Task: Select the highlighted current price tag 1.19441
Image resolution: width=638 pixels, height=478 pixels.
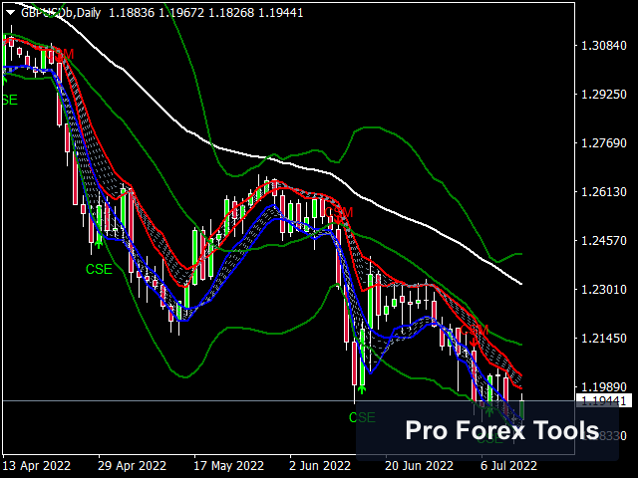Action: point(604,400)
